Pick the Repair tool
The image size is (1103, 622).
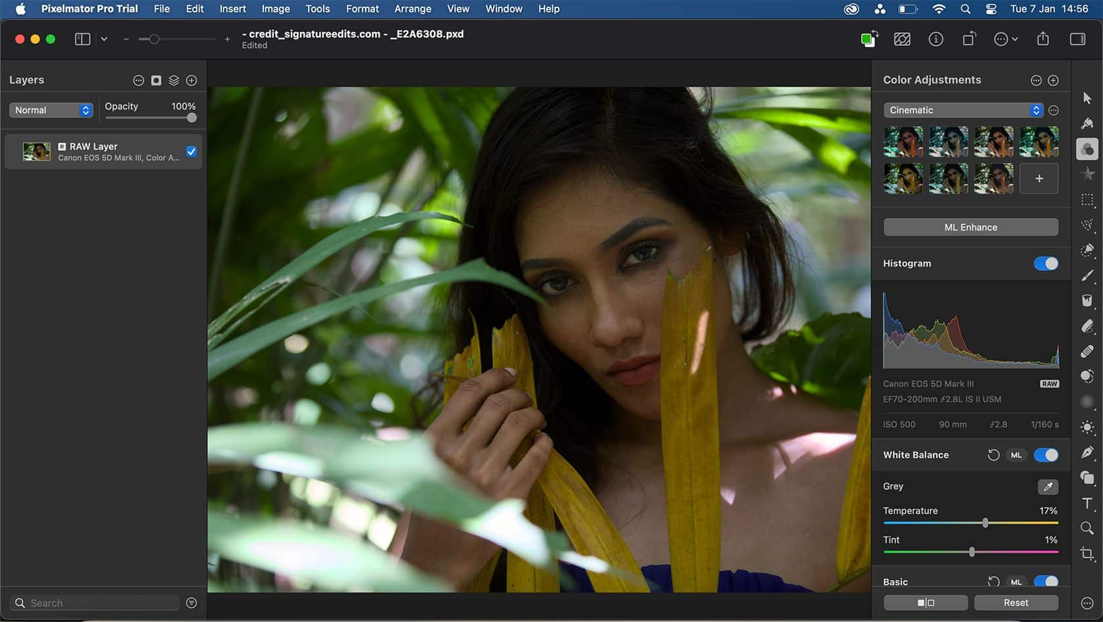[1087, 351]
